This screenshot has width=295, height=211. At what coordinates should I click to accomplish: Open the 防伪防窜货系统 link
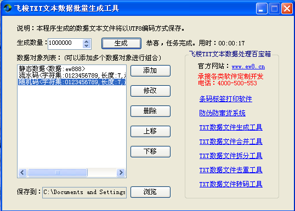[222, 113]
